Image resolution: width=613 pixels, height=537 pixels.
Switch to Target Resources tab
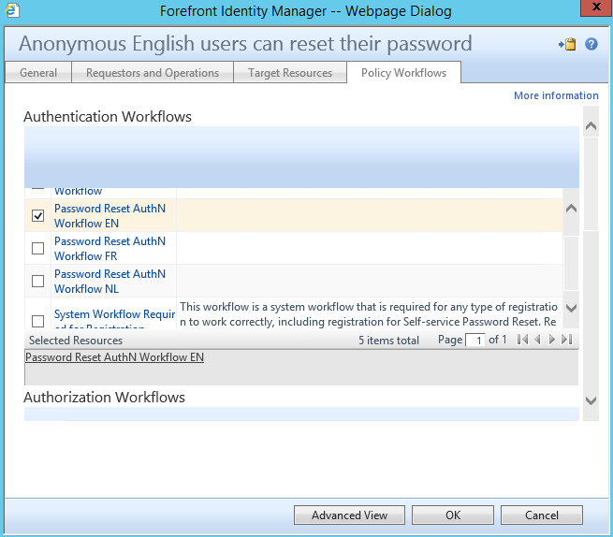point(290,73)
